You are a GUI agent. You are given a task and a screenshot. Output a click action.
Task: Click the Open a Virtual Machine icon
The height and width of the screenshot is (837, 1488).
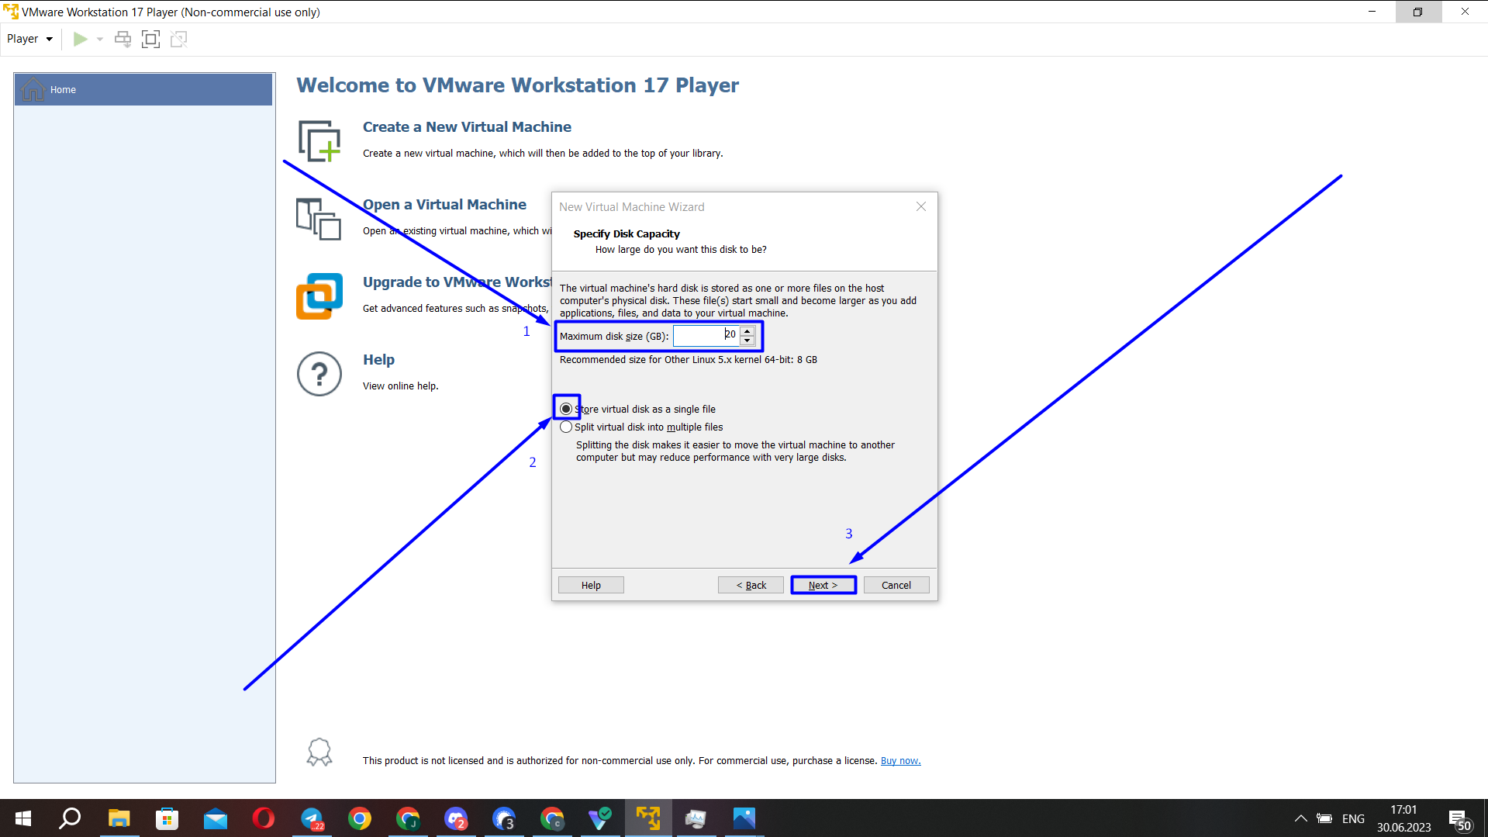[319, 219]
